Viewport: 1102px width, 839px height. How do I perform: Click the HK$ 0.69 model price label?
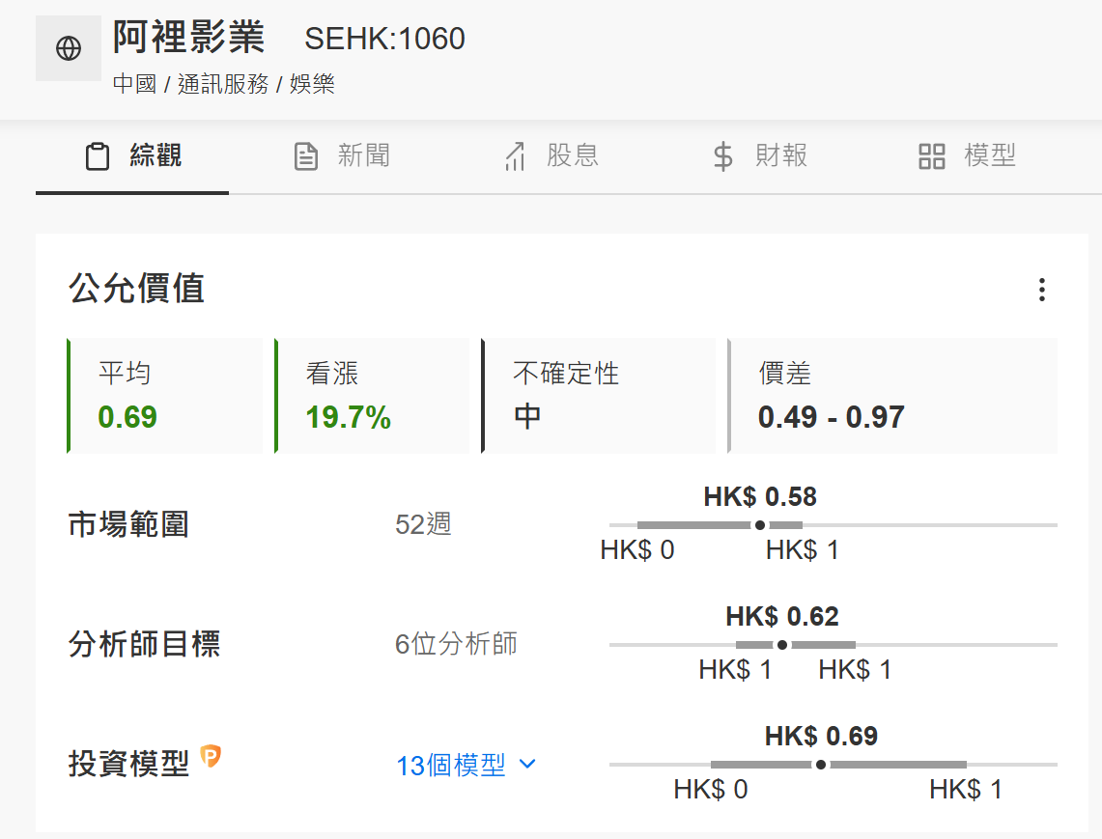click(821, 736)
